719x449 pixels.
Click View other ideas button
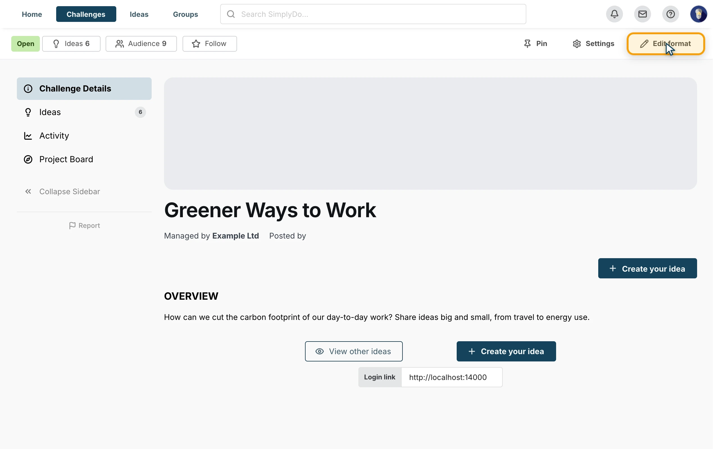click(x=354, y=351)
